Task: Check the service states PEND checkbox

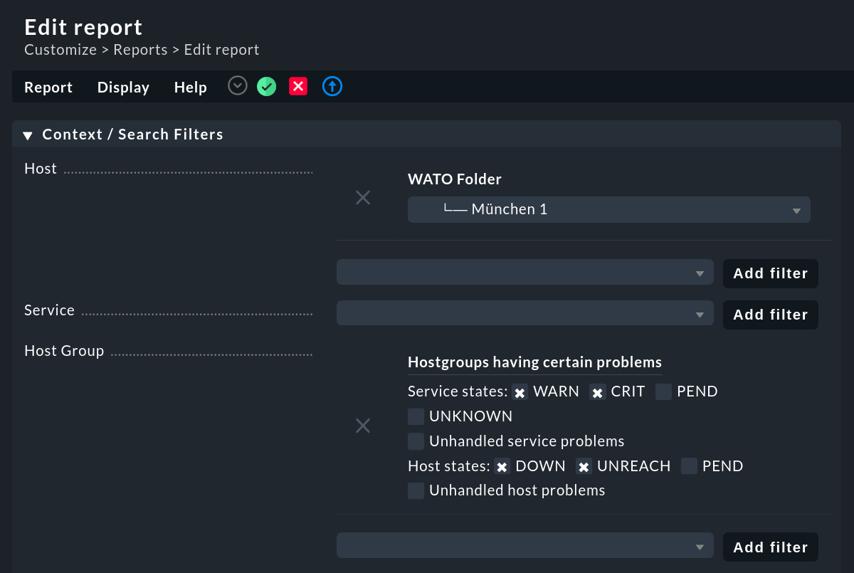Action: coord(664,392)
